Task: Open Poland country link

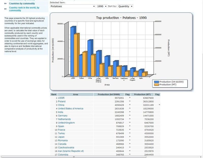Action: pyautogui.click(x=62, y=101)
